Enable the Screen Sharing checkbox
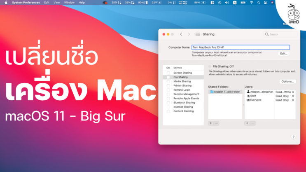 point(168,73)
